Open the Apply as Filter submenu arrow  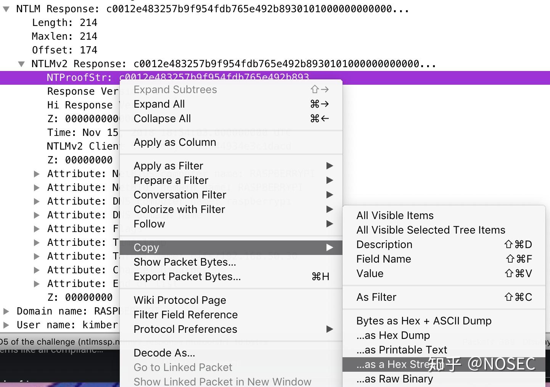tap(330, 166)
